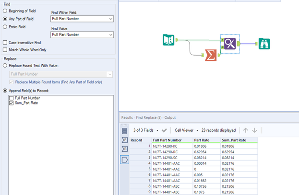This screenshot has width=299, height=195.
Task: Click Part Rate column header
Action: 207,140
